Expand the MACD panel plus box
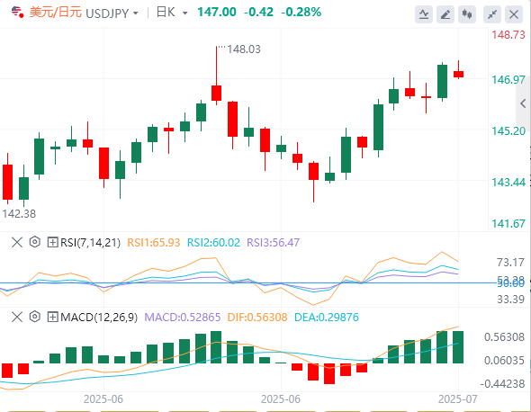531x412 pixels. coord(52,318)
